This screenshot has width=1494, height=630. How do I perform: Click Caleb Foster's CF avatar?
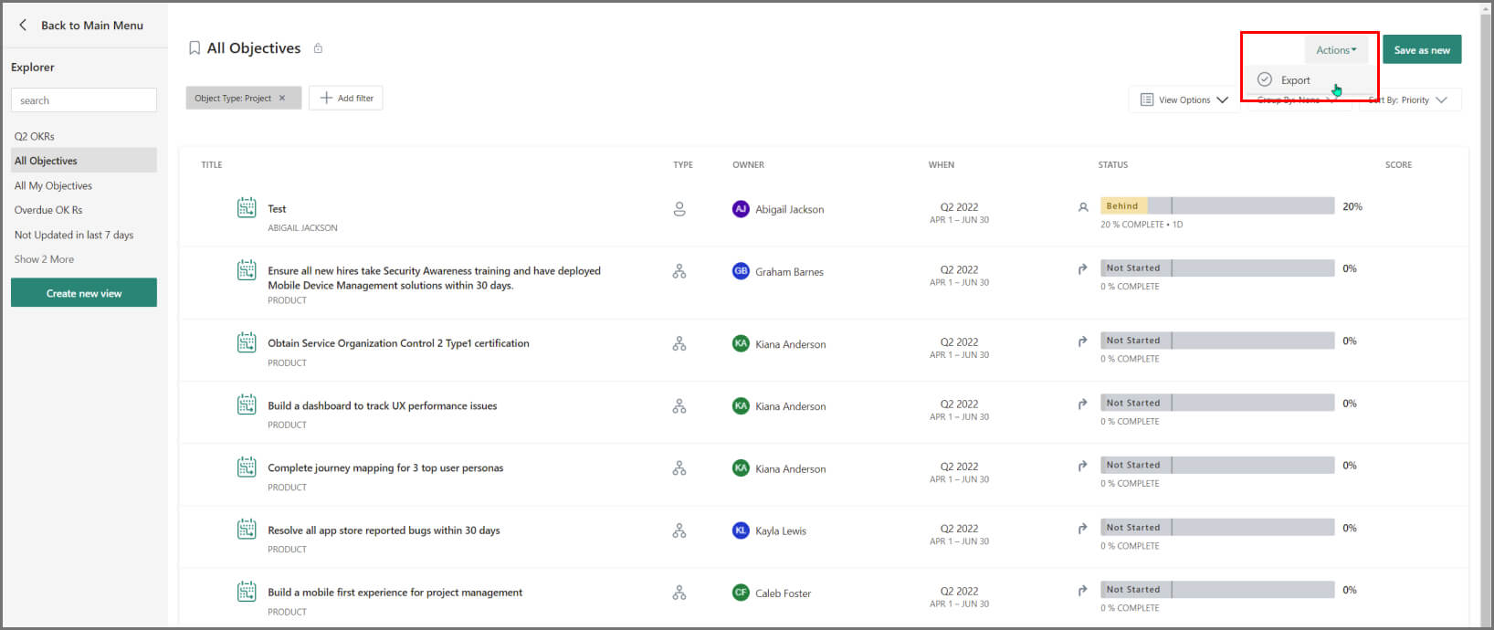point(741,593)
